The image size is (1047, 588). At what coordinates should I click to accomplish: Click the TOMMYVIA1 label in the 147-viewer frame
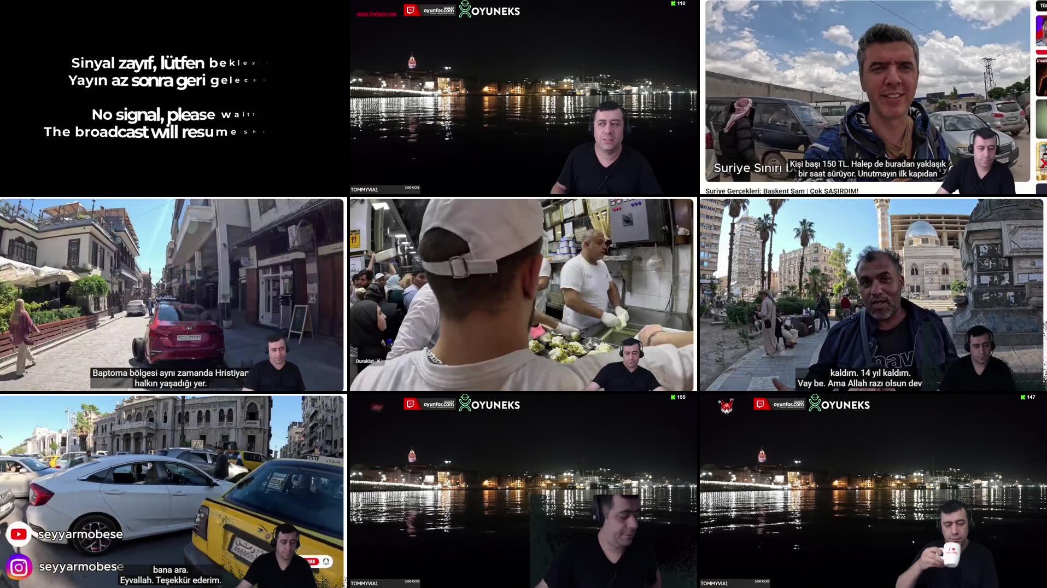tap(714, 584)
